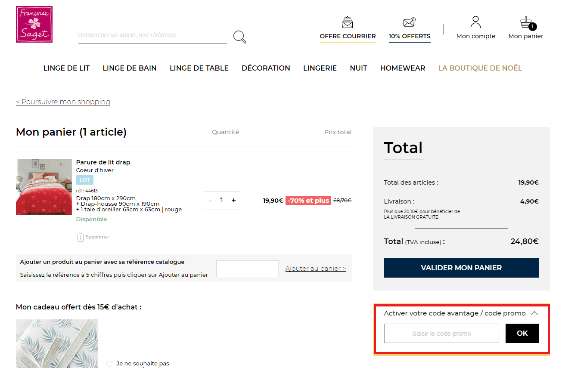Screen dimensions: 562x368
Task: Collapse the code avantage promo section
Action: pyautogui.click(x=534, y=313)
